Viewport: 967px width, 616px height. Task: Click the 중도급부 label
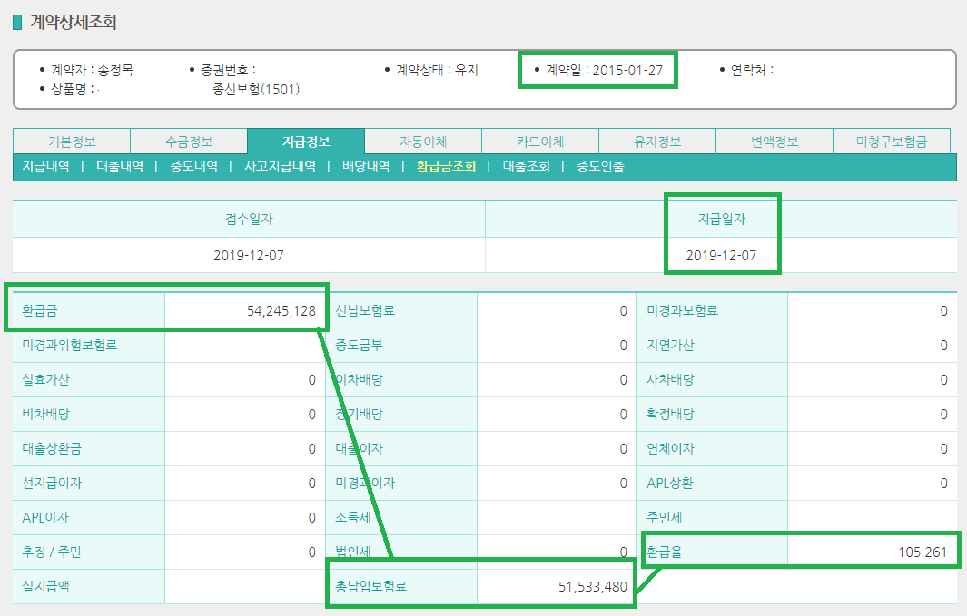359,345
